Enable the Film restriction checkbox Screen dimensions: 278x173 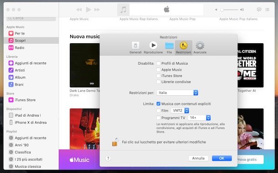click(158, 111)
